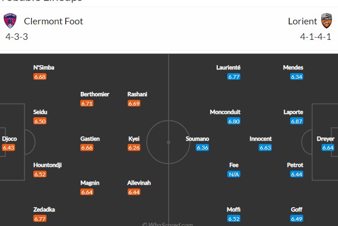Screen dimensions: 338x226
Task: Open the Lorient team link
Action: [x=302, y=21]
